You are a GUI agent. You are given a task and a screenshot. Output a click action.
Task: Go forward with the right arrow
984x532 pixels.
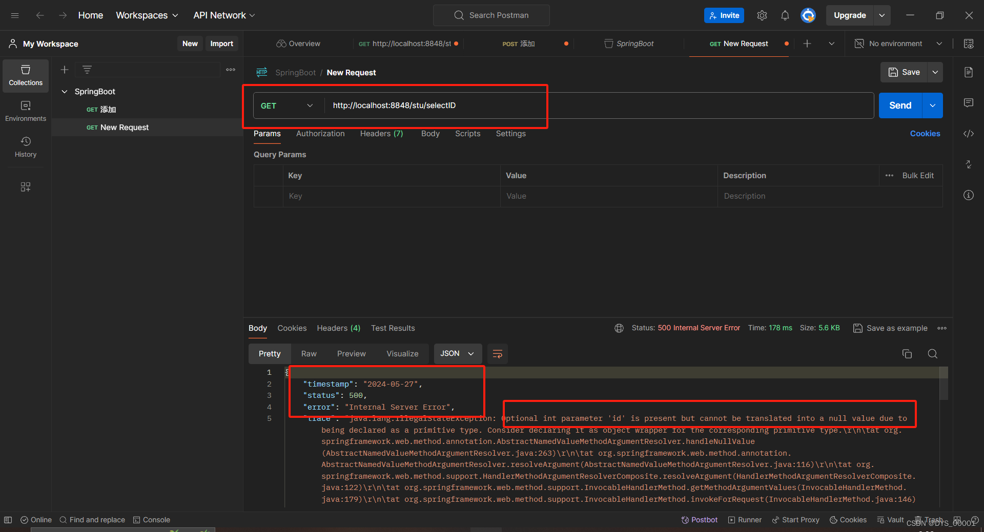click(63, 15)
